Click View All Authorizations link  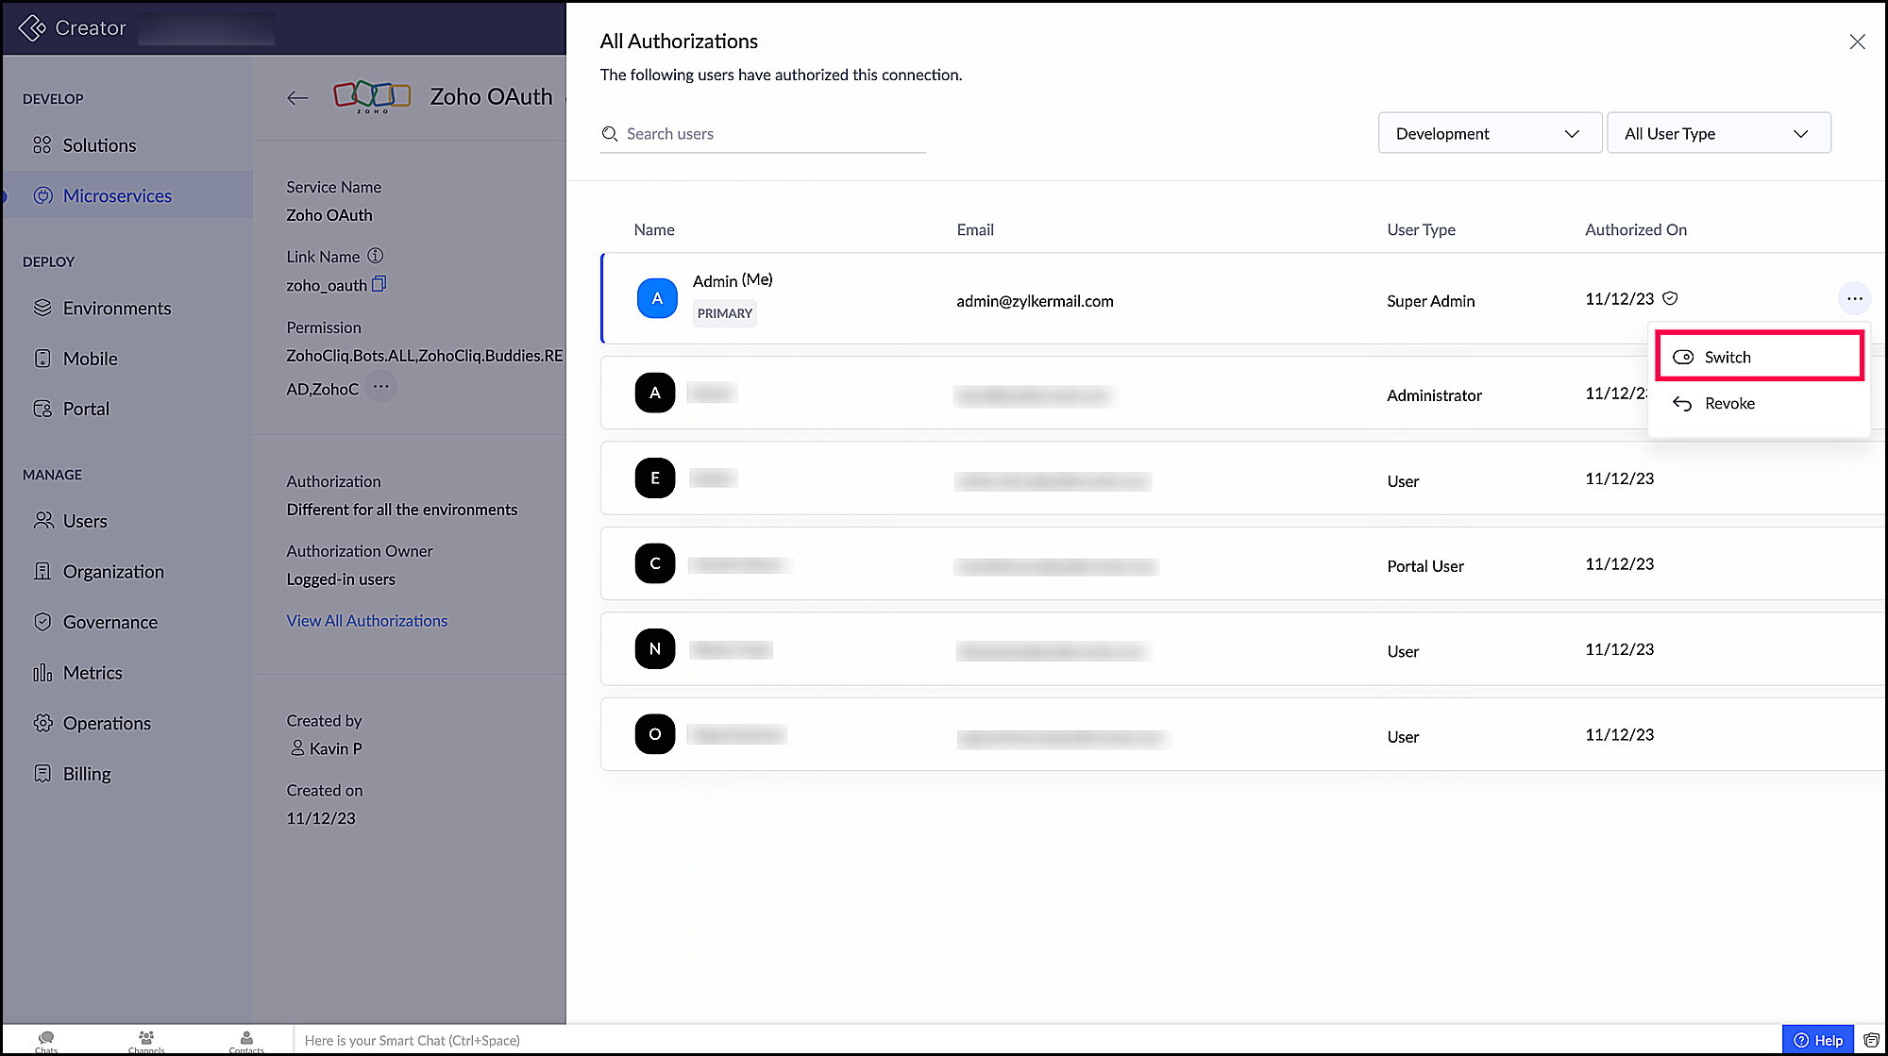click(x=366, y=621)
